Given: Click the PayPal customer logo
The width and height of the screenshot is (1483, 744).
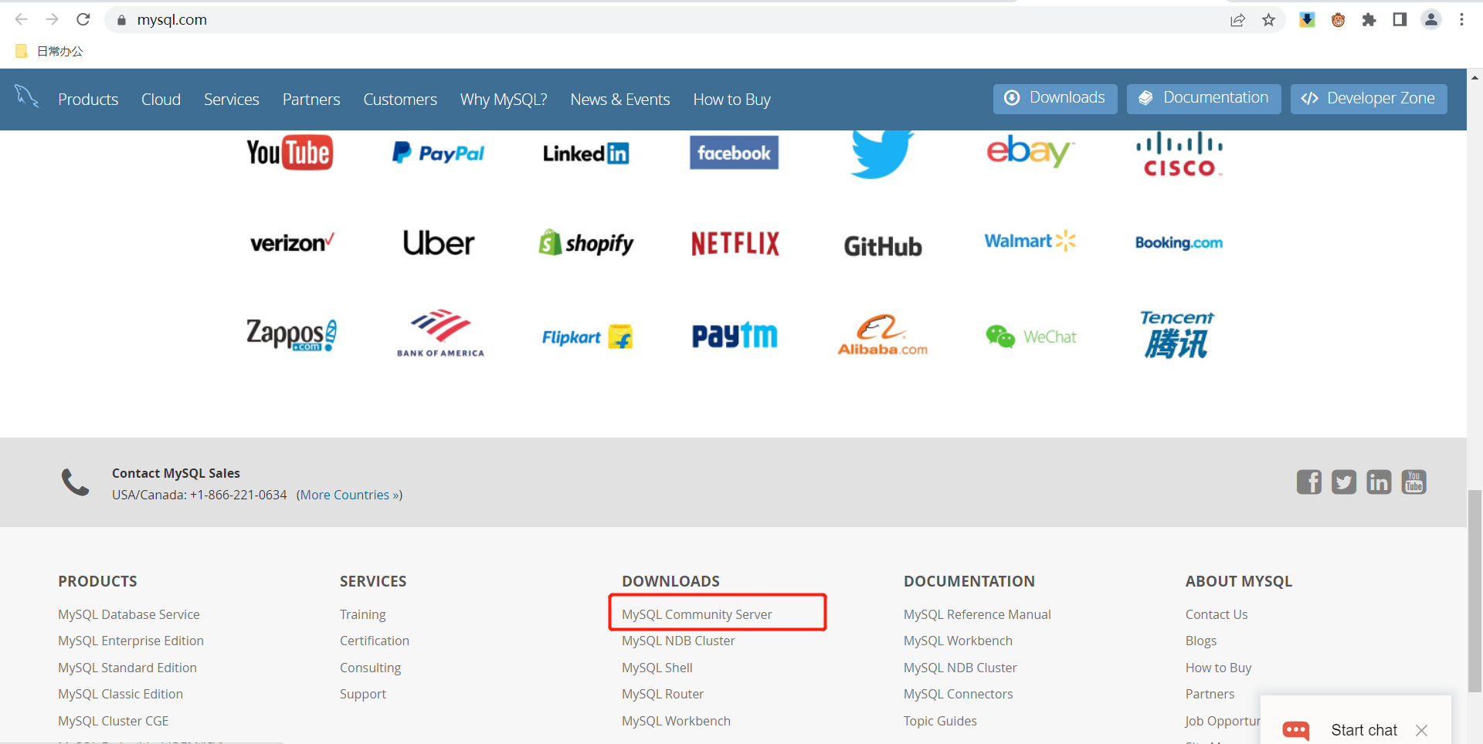Looking at the screenshot, I should [438, 153].
